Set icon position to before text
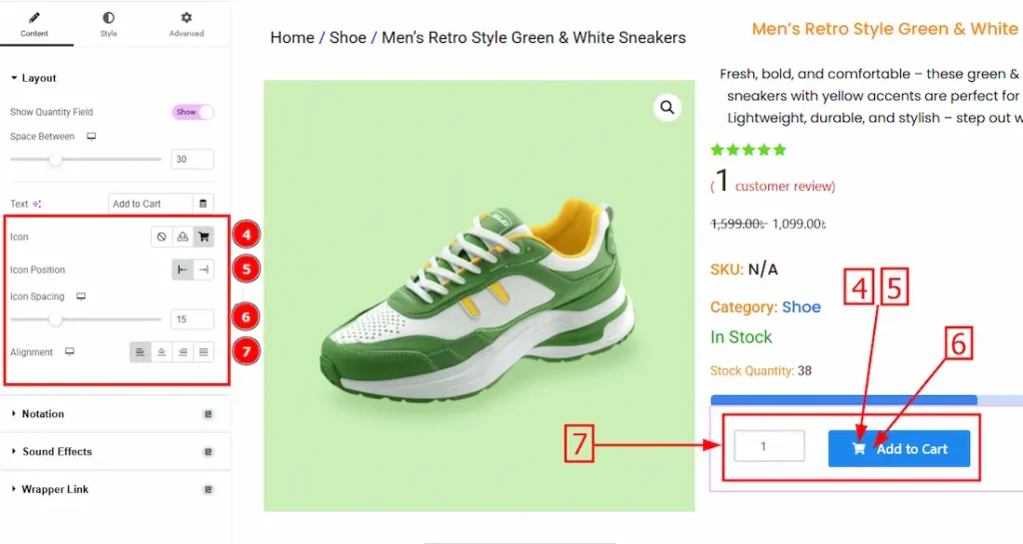This screenshot has height=544, width=1023. tap(182, 270)
